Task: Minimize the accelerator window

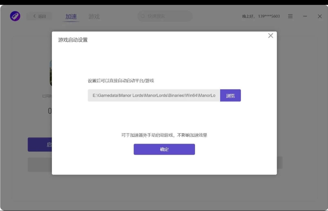Action: pyautogui.click(x=305, y=16)
